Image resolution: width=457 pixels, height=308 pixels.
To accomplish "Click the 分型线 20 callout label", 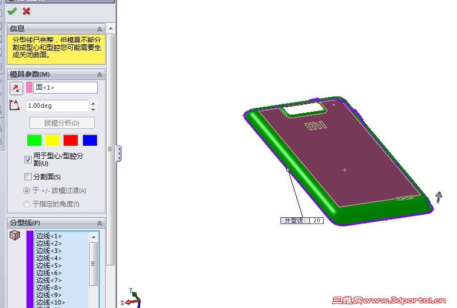I will pyautogui.click(x=302, y=221).
